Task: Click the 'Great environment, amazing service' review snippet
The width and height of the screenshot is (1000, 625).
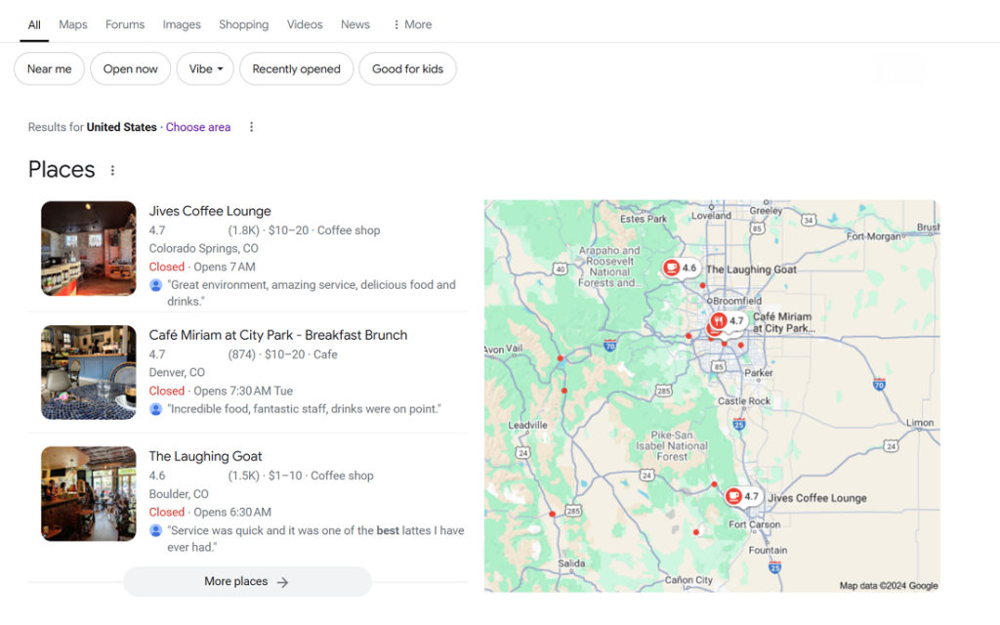Action: click(312, 293)
